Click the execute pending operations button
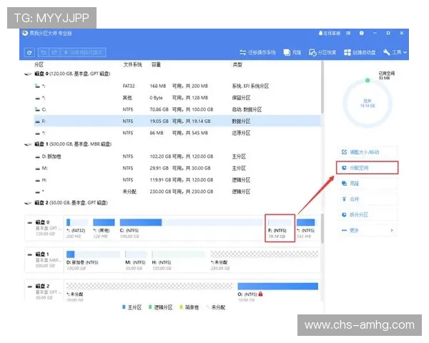 tap(83, 52)
